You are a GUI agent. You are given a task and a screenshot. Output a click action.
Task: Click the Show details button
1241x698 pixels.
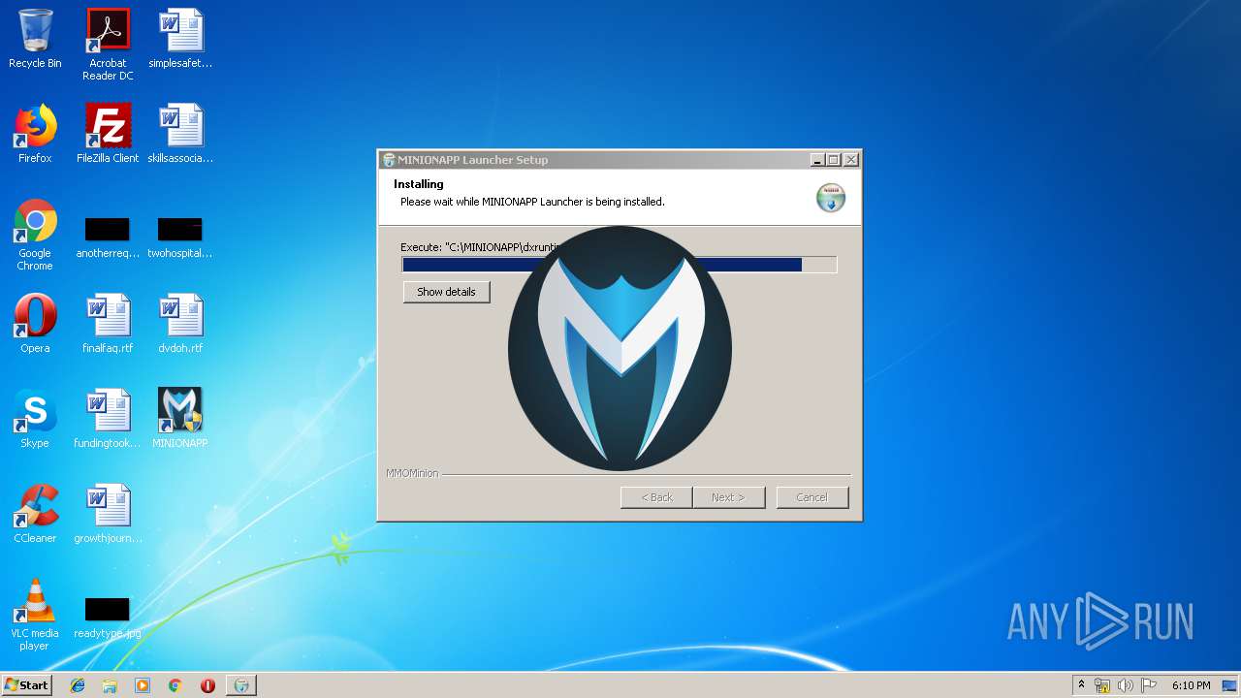pos(446,292)
